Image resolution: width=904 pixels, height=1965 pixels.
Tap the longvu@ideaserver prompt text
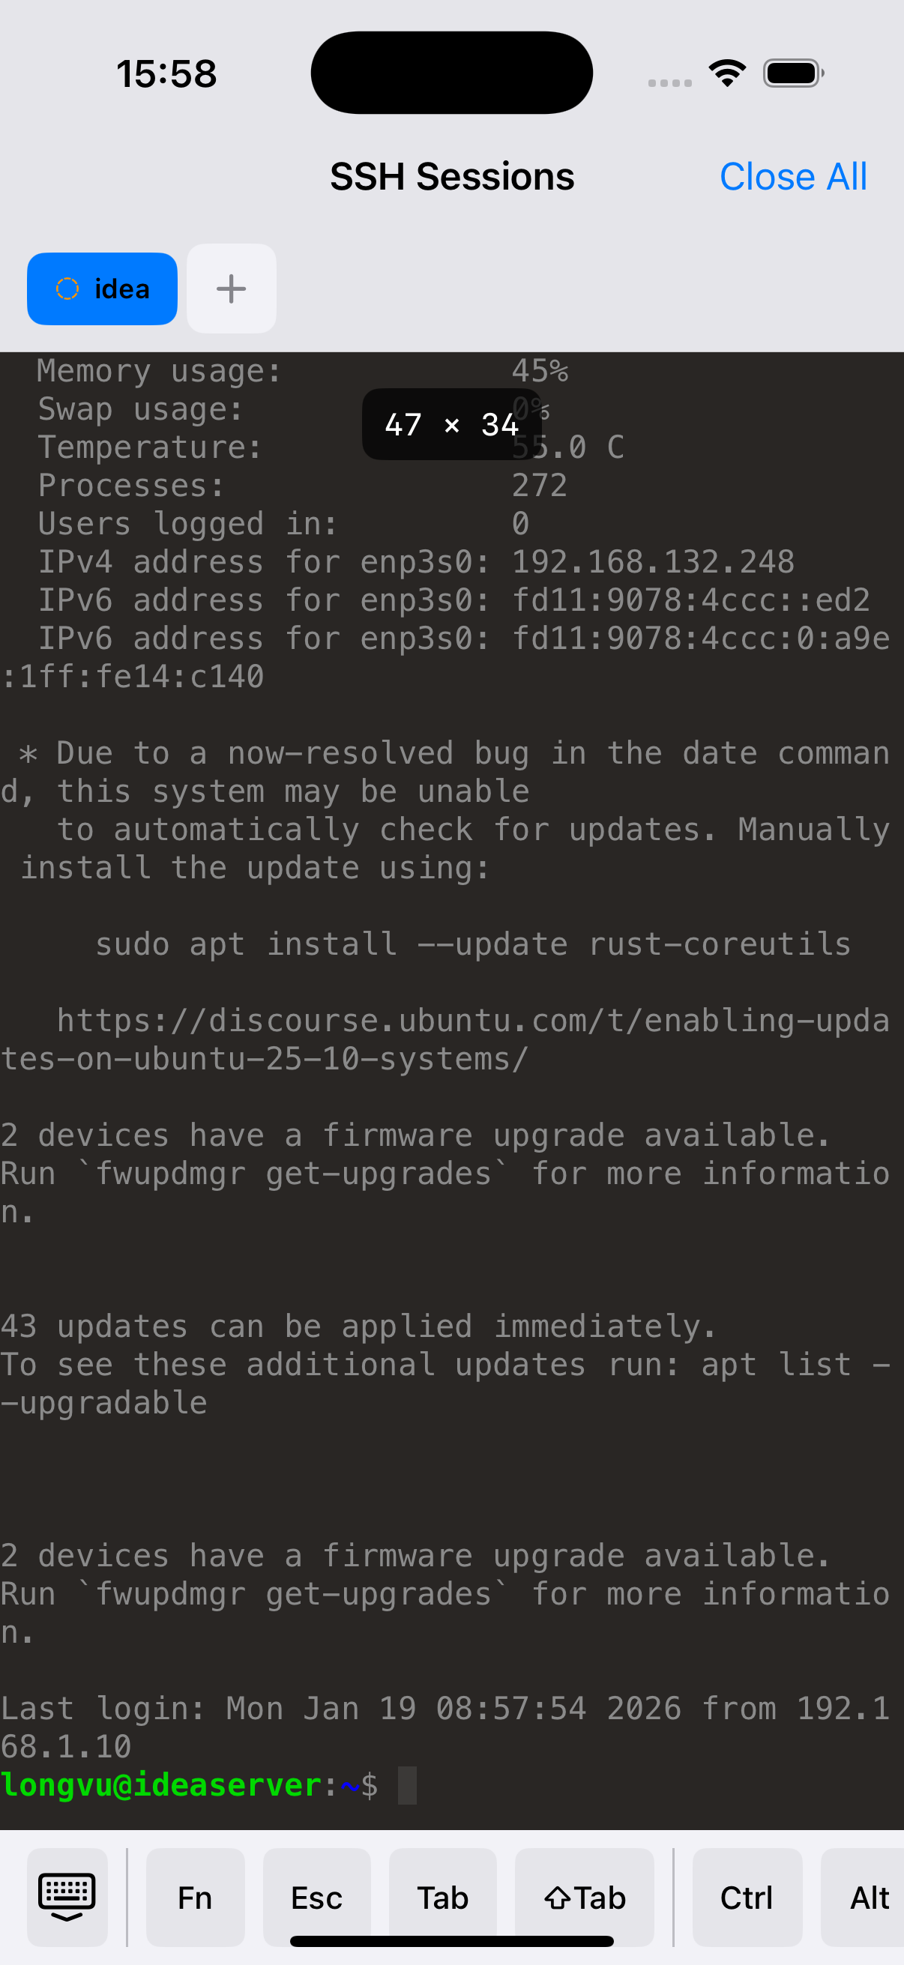pos(162,1786)
